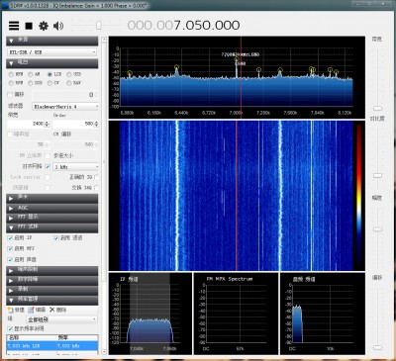Enable the Correct IQ checkbox
The width and height of the screenshot is (396, 361).
pos(96,177)
